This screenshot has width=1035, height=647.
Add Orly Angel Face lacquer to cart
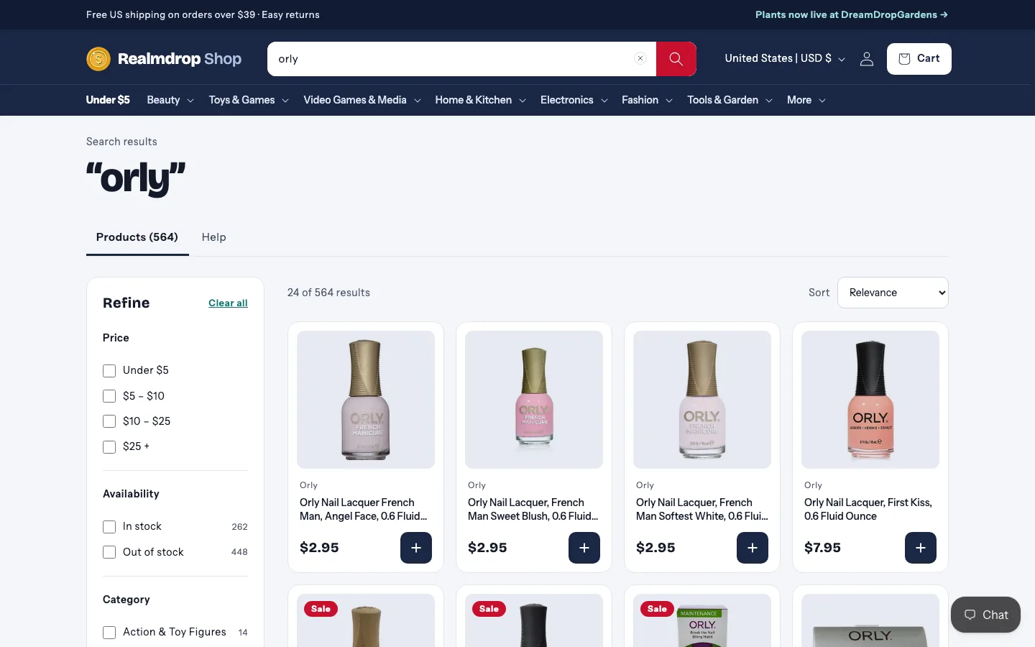click(416, 548)
